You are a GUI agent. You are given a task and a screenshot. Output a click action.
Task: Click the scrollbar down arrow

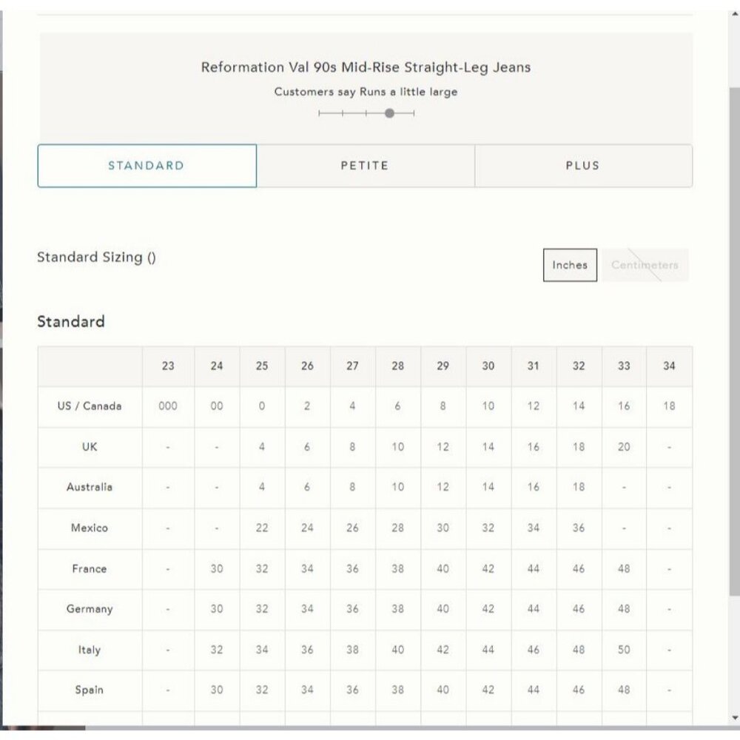[735, 718]
